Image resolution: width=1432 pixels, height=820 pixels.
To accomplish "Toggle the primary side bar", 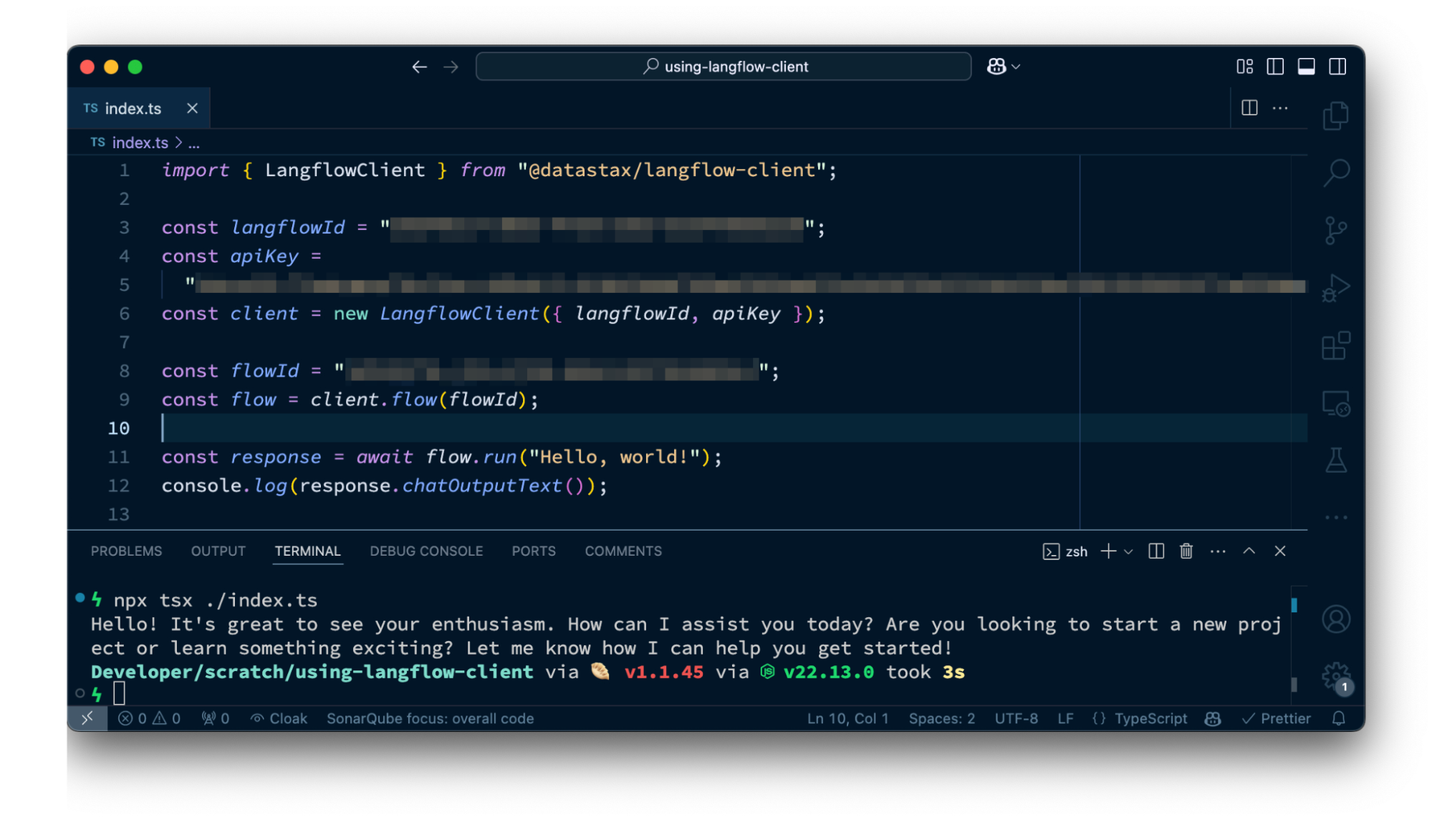I will point(1275,67).
